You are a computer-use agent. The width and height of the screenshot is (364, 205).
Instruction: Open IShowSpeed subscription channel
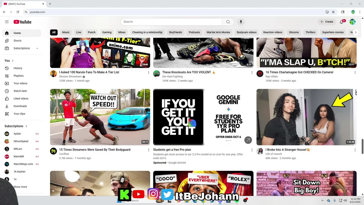[x=22, y=141]
